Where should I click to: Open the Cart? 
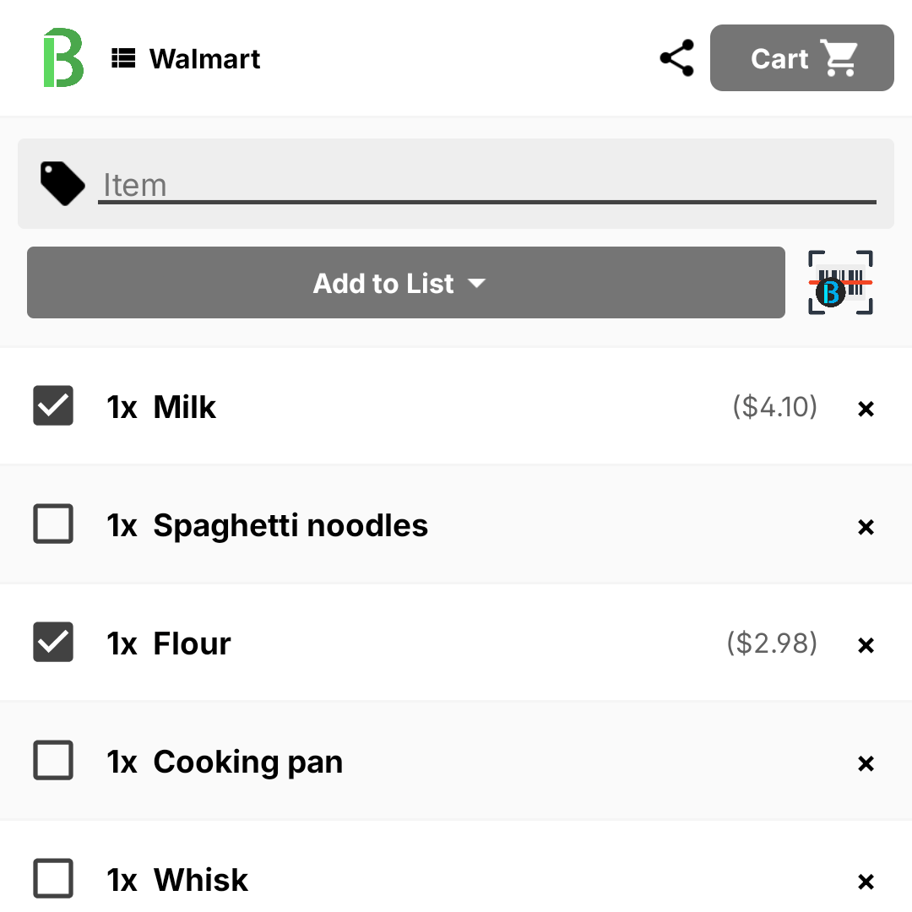tap(801, 57)
